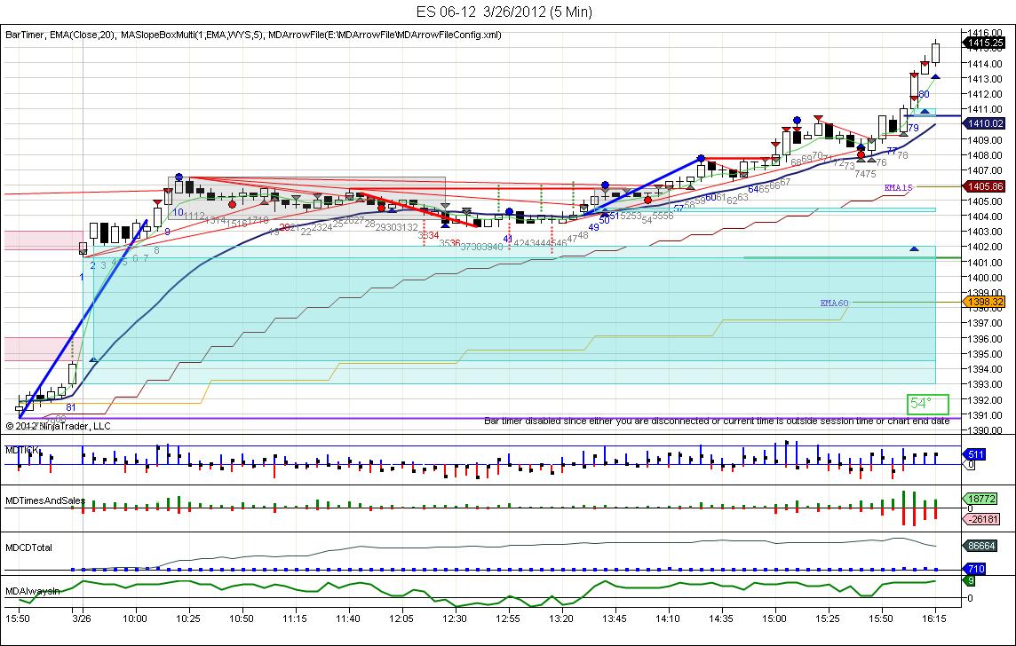Select the MDTICK panel label
This screenshot has width=1016, height=646.
pyautogui.click(x=22, y=449)
